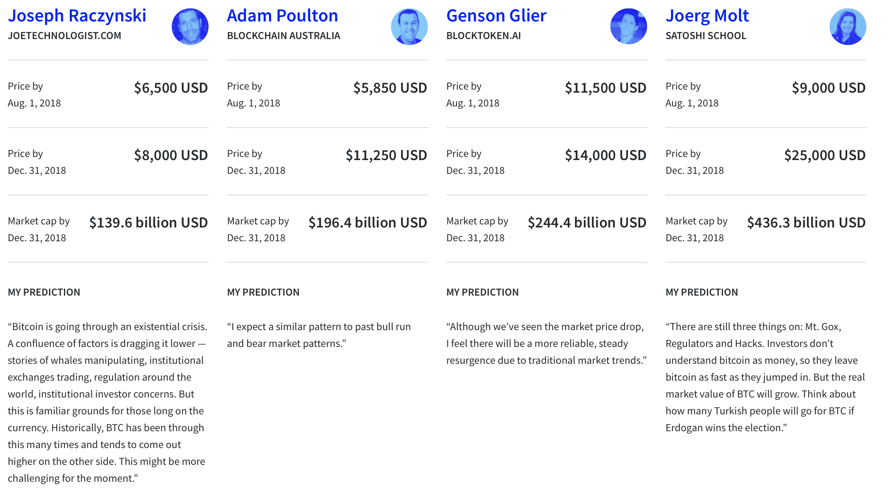Click Joerg Molt's profile photo
This screenshot has width=894, height=494.
coord(848,27)
